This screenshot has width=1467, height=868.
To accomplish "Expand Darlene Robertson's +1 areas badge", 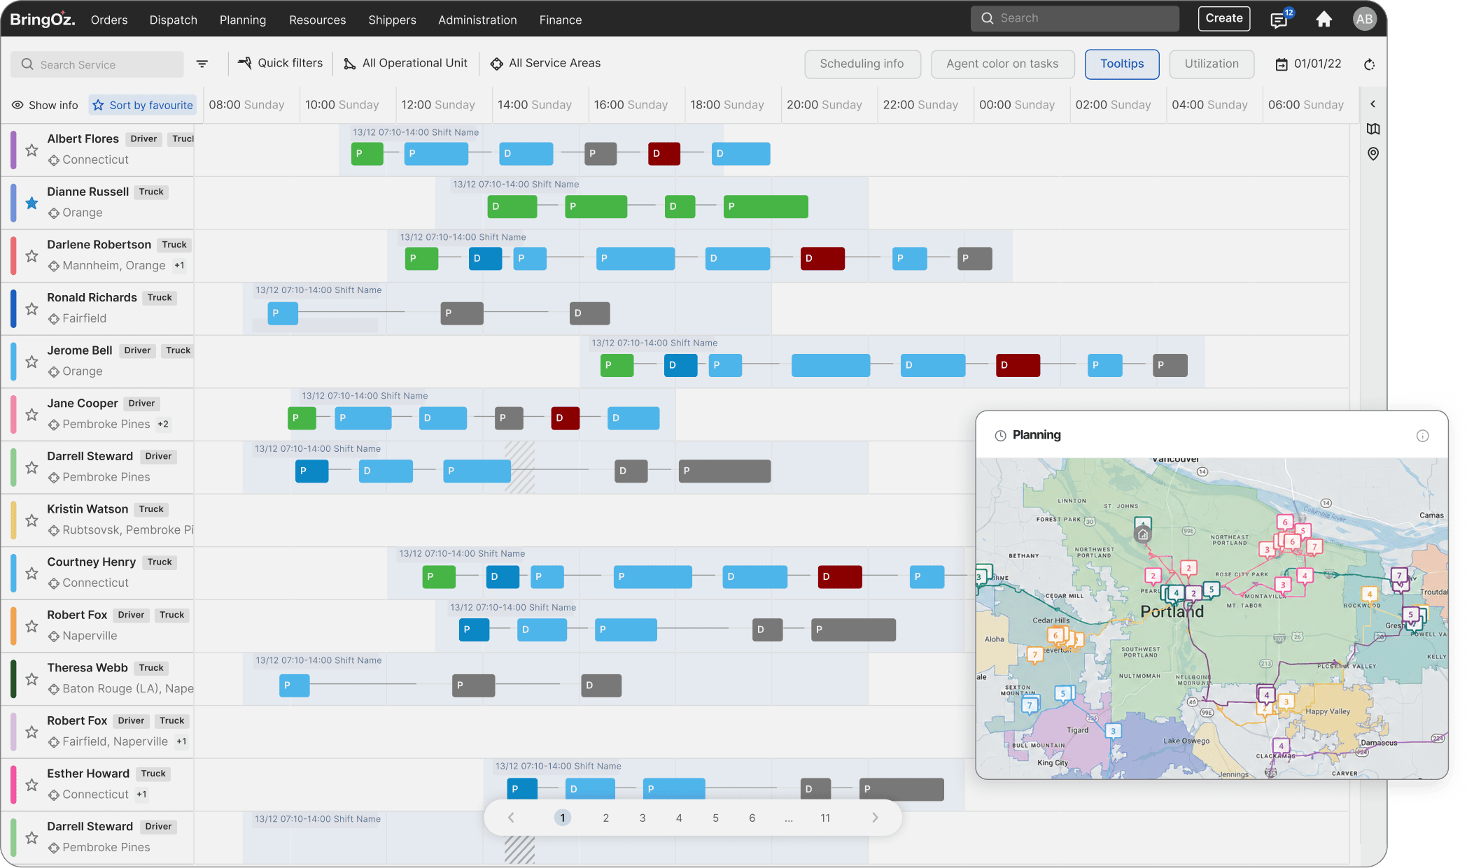I will [180, 266].
